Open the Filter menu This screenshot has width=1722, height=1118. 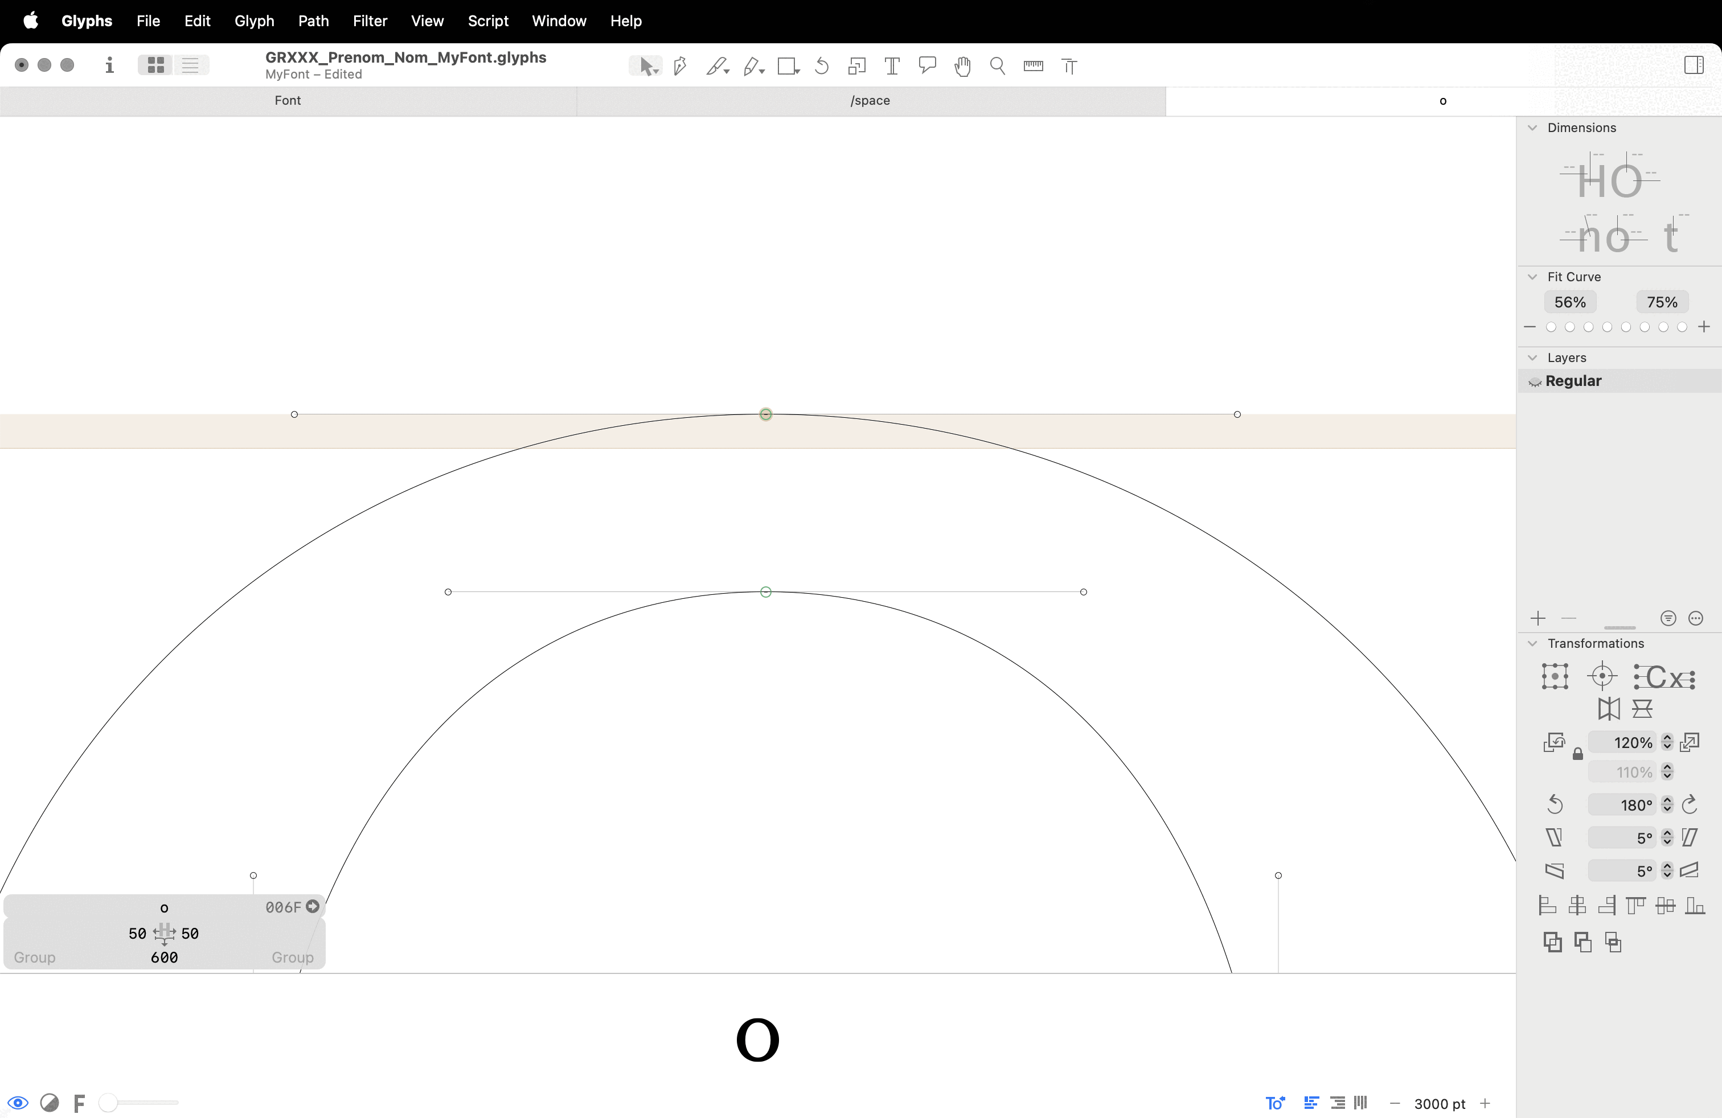pyautogui.click(x=370, y=21)
